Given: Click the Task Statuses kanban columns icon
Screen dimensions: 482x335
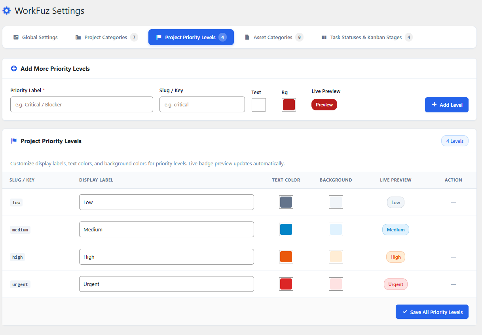Looking at the screenshot, I should coord(324,37).
